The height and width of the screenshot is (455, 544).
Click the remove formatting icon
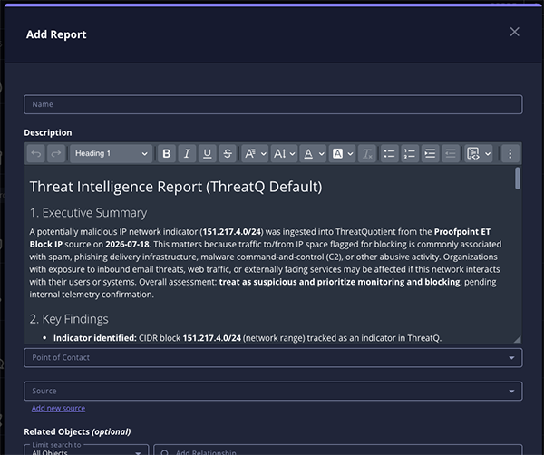(367, 153)
